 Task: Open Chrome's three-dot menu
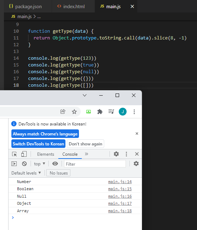tap(134, 112)
